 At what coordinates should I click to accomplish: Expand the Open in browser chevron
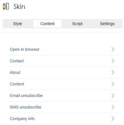pyautogui.click(x=113, y=49)
